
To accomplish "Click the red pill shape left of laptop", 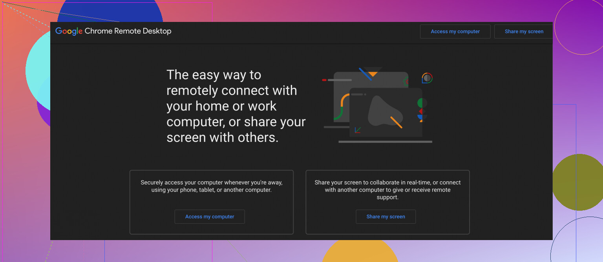I will [x=324, y=80].
